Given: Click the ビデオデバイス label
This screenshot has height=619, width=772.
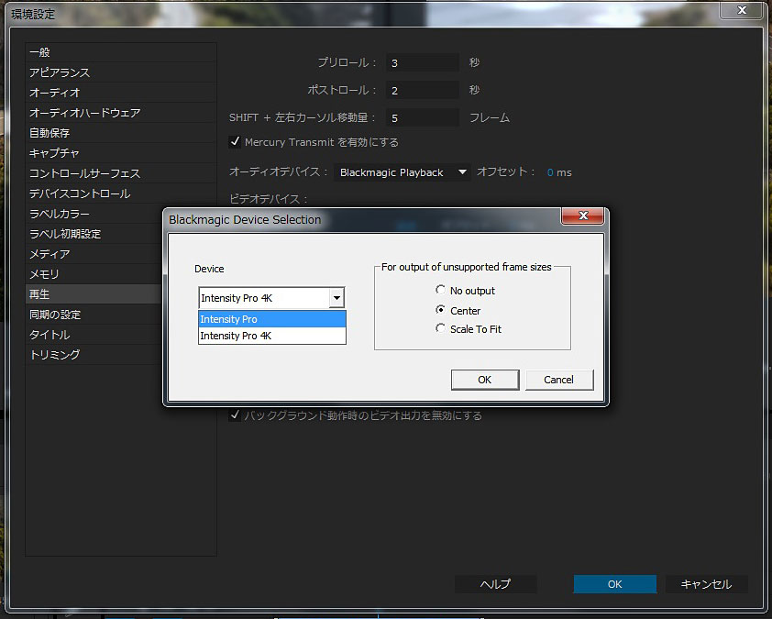Looking at the screenshot, I should tap(269, 199).
